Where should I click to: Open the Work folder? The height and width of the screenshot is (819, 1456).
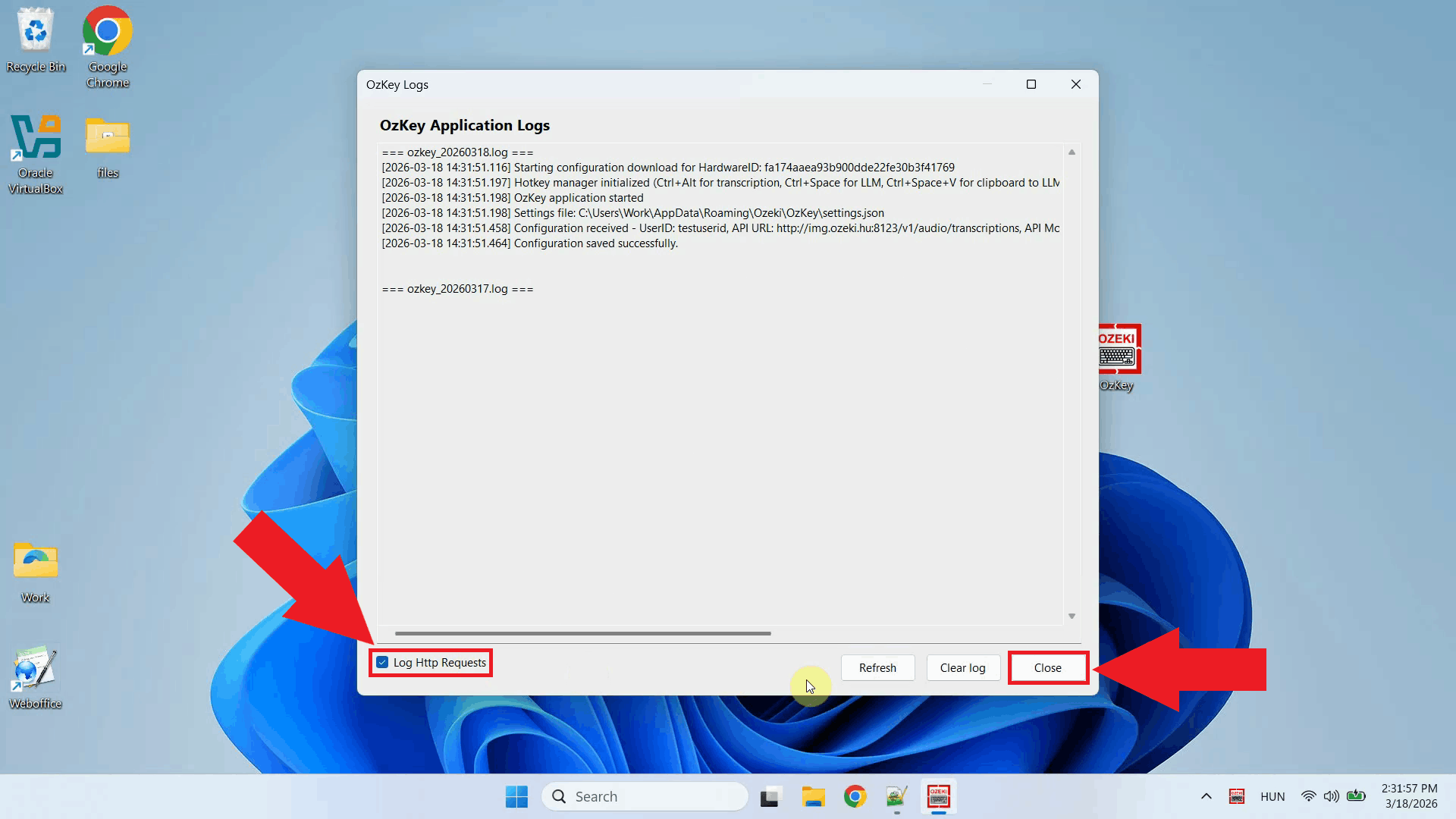[x=34, y=561]
